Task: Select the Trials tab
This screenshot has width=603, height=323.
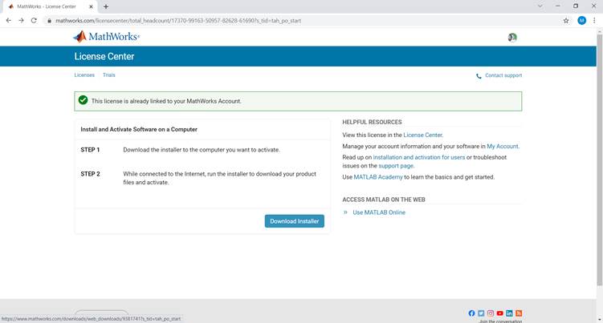Action: (109, 75)
